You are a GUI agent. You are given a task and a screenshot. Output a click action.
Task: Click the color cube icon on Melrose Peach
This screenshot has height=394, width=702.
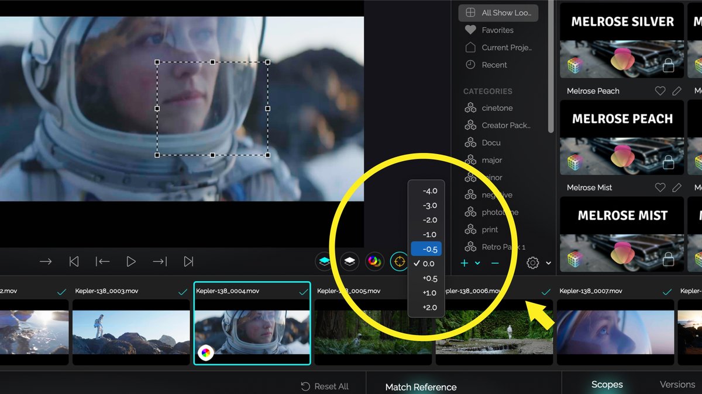pos(574,163)
